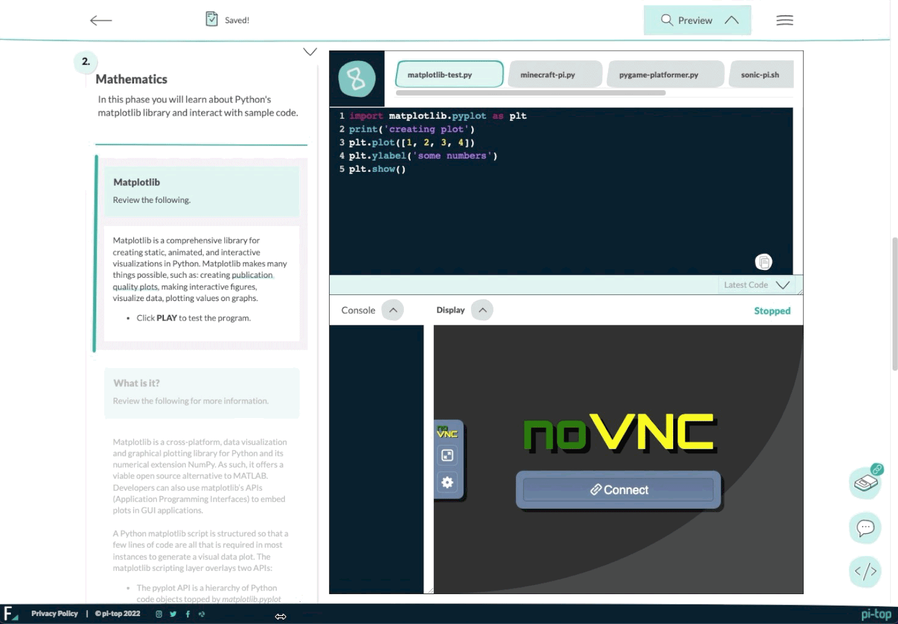Collapse the Console panel

pyautogui.click(x=393, y=310)
